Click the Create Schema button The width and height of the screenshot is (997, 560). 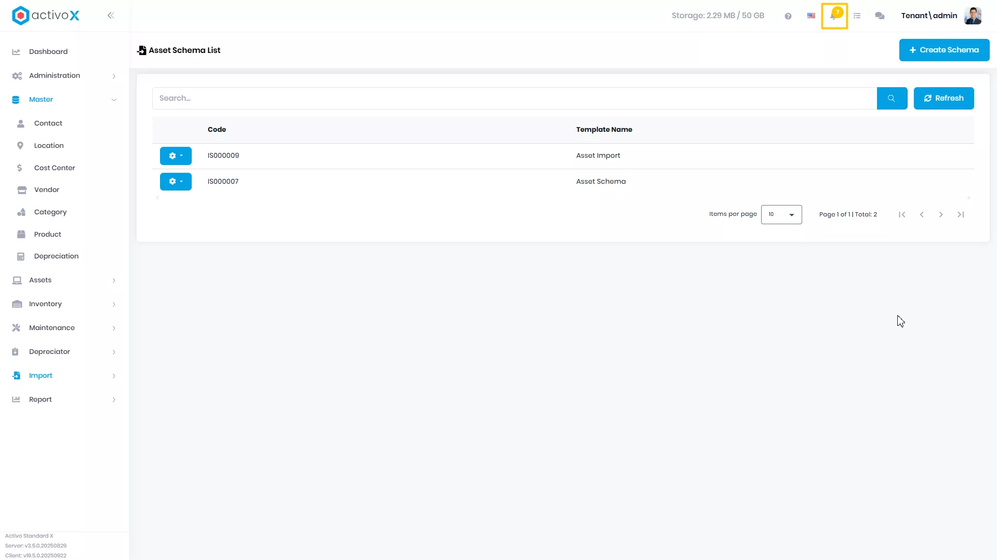tap(944, 50)
